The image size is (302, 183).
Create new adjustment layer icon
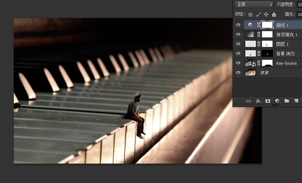277,101
